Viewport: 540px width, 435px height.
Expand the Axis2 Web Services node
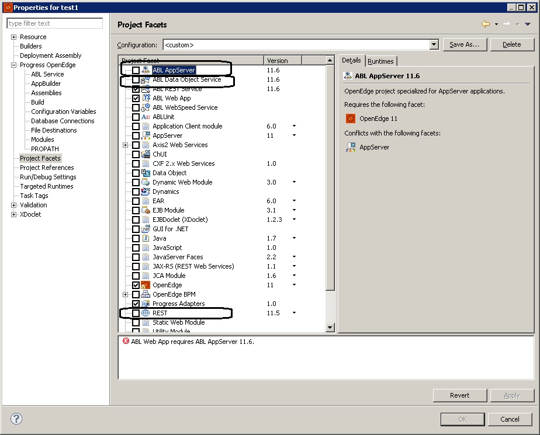pyautogui.click(x=125, y=145)
